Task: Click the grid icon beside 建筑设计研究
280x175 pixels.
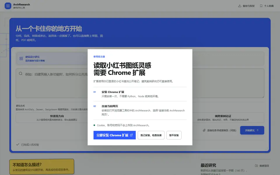Action: tap(21, 59)
